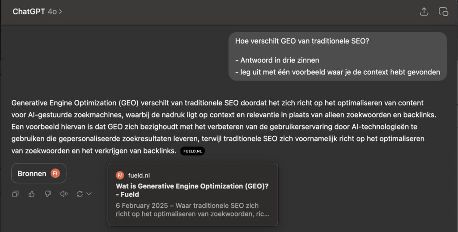The height and width of the screenshot is (232, 458).
Task: Click the share upload icon in header
Action: tap(424, 11)
